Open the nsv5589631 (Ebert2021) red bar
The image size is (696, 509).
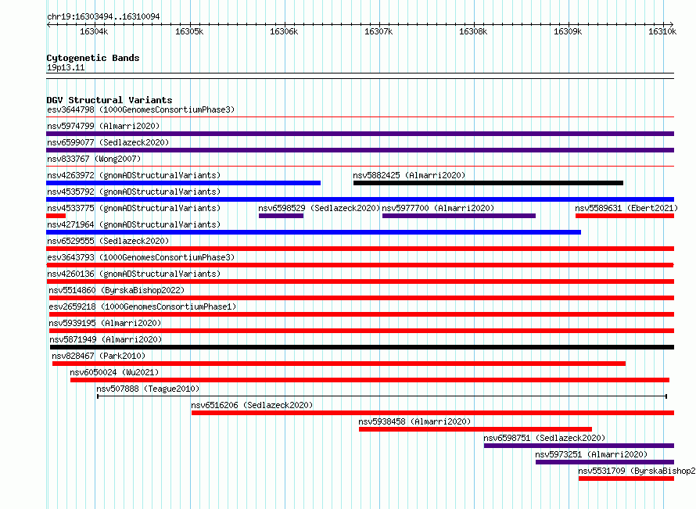coord(625,216)
